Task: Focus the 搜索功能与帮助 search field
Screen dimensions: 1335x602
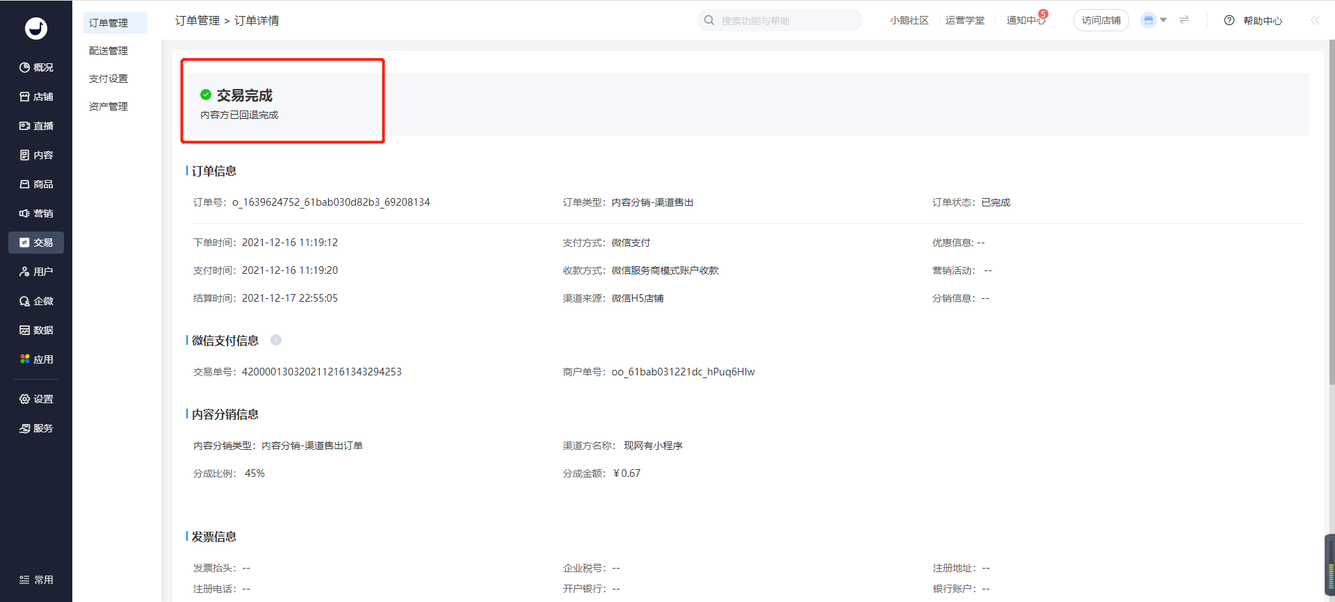Action: [780, 20]
